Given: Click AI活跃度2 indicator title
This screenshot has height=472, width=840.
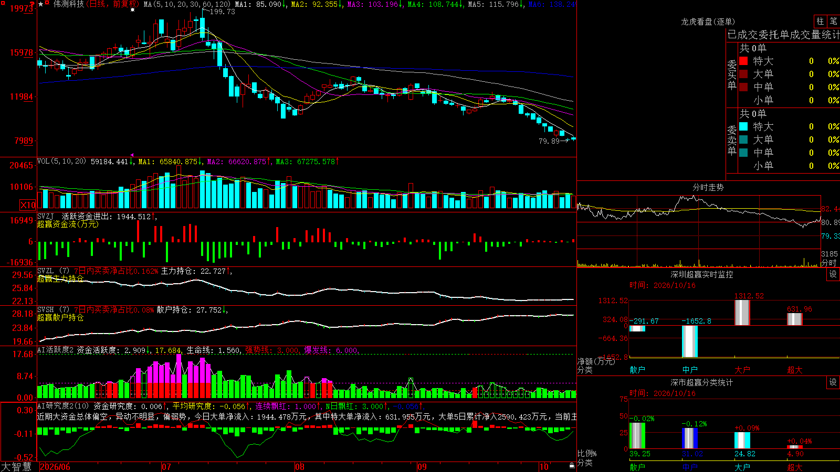Looking at the screenshot, I should pos(56,350).
